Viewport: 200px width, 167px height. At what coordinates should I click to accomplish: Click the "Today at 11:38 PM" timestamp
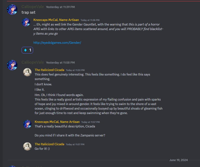pyautogui.click(x=90, y=20)
